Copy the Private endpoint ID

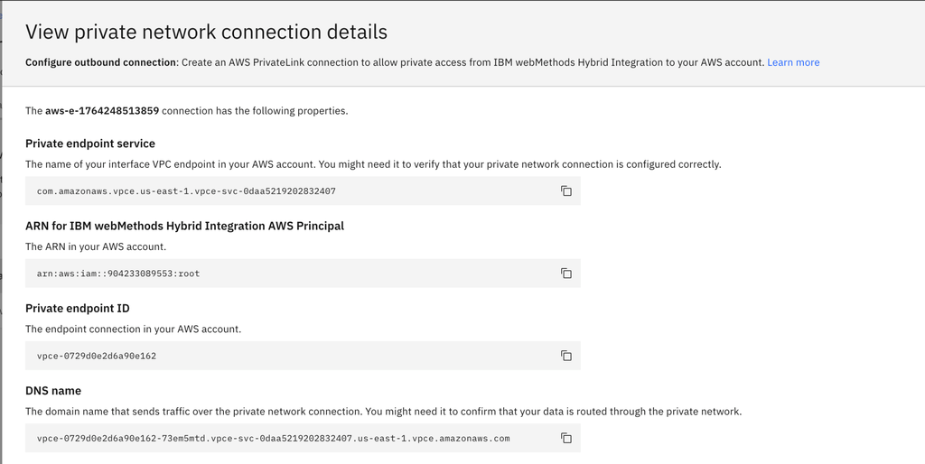point(566,356)
